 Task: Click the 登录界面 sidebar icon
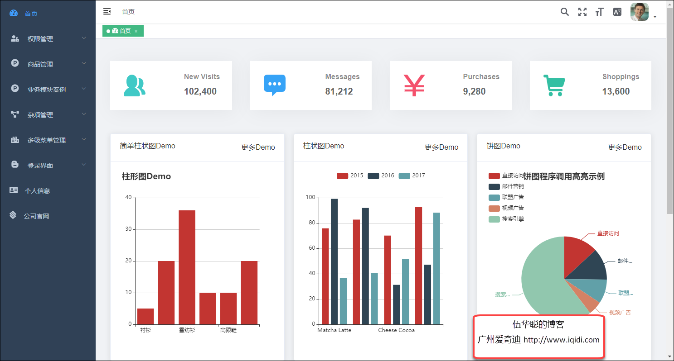pyautogui.click(x=15, y=165)
